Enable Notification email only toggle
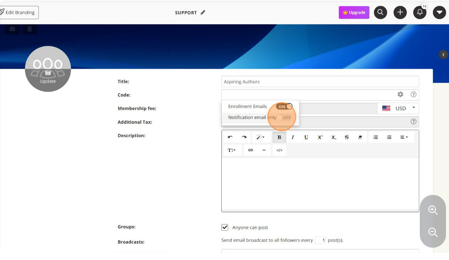 click(x=284, y=118)
